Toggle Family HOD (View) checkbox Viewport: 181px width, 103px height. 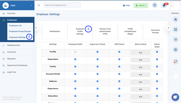pos(119,66)
